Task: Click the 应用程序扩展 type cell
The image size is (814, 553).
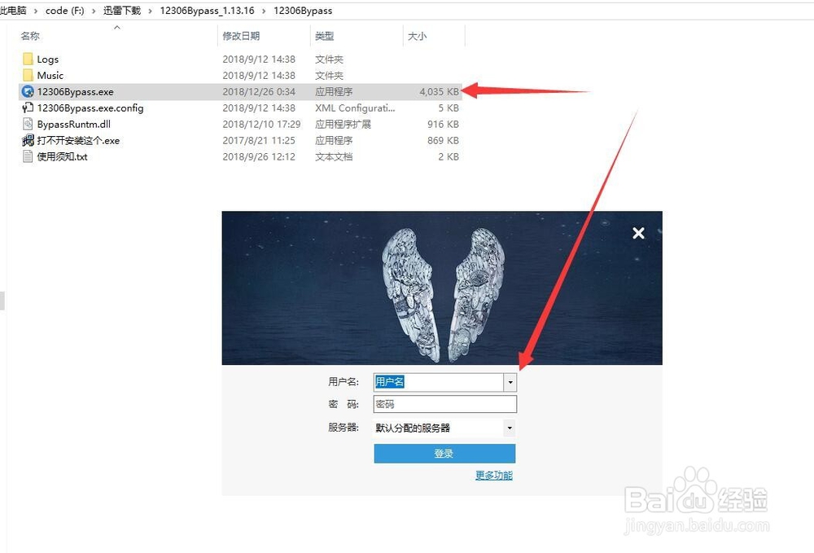Action: point(343,124)
